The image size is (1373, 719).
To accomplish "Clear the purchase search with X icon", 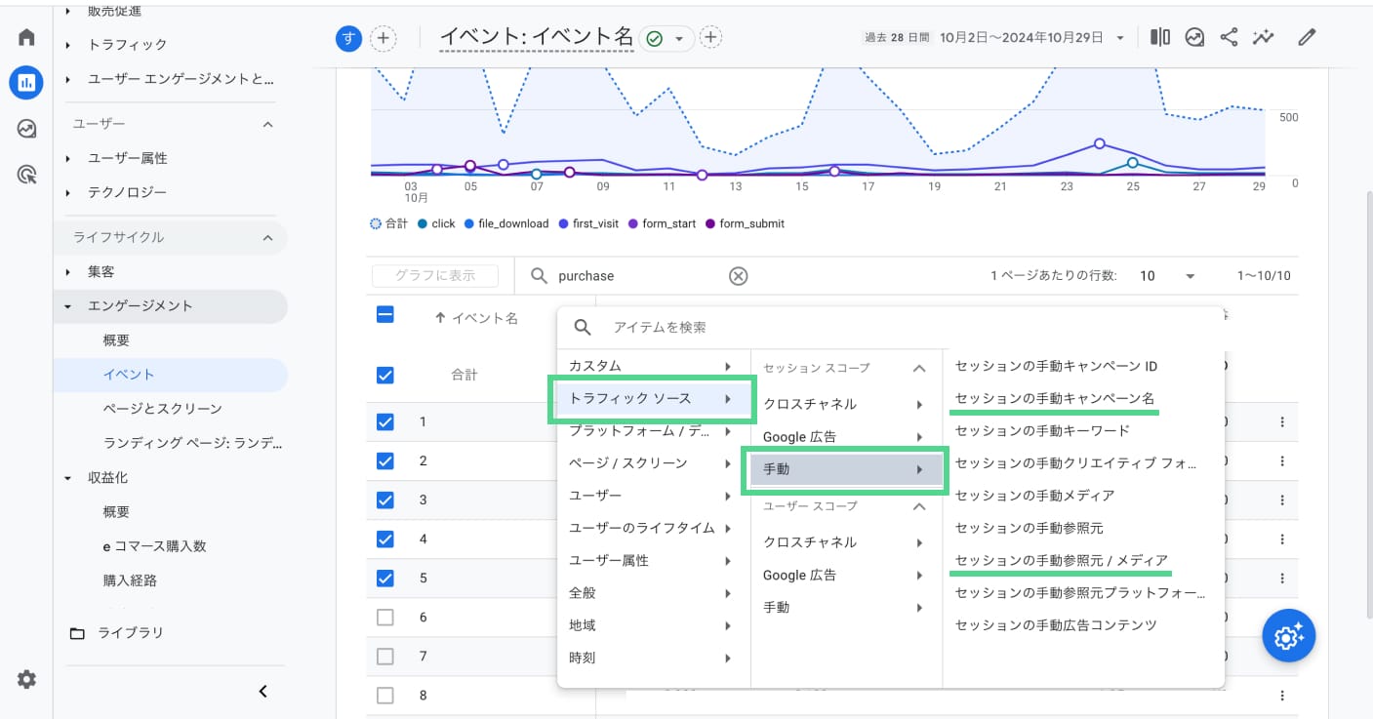I will coord(739,276).
